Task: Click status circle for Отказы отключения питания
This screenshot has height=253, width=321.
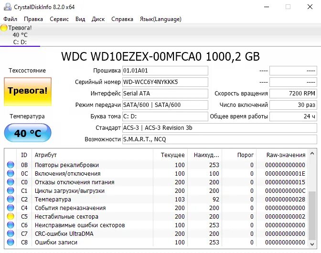Action: 11,182
